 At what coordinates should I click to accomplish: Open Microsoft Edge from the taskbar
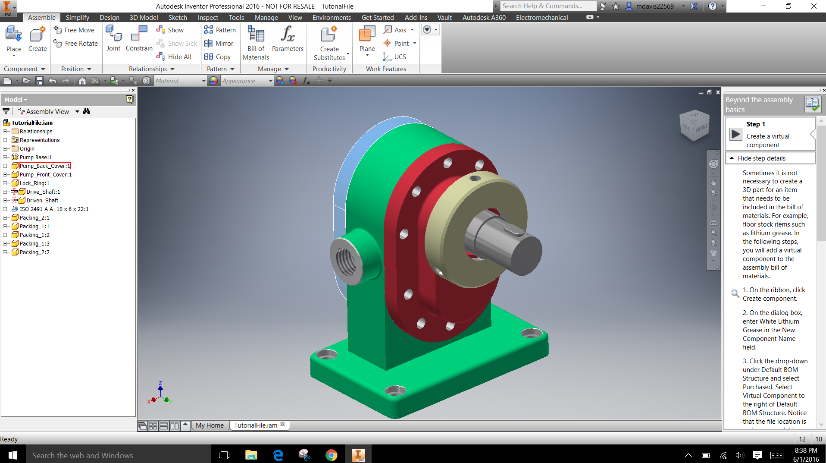click(278, 455)
